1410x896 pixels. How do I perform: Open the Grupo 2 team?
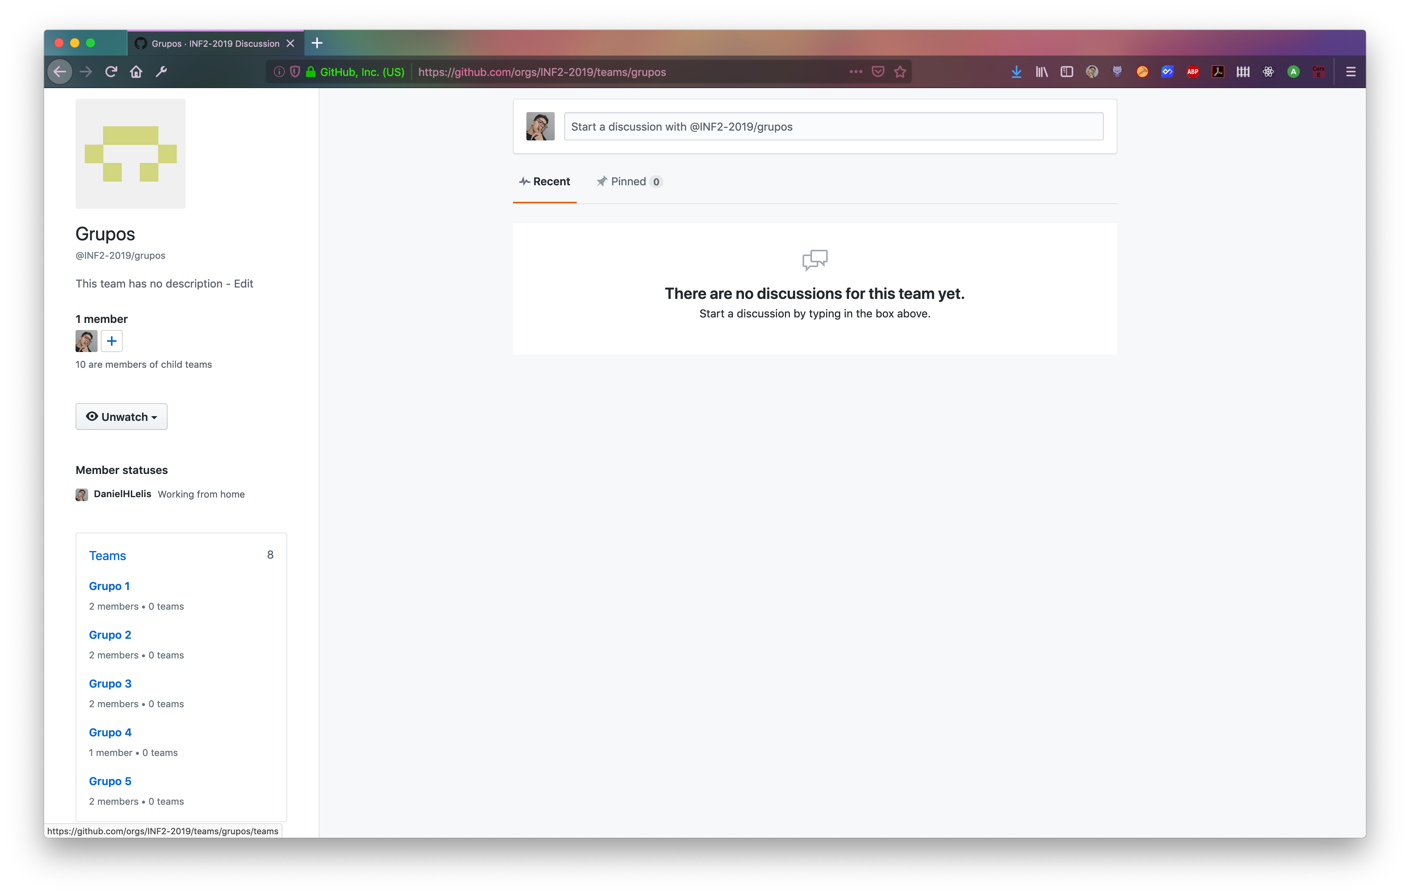[110, 634]
